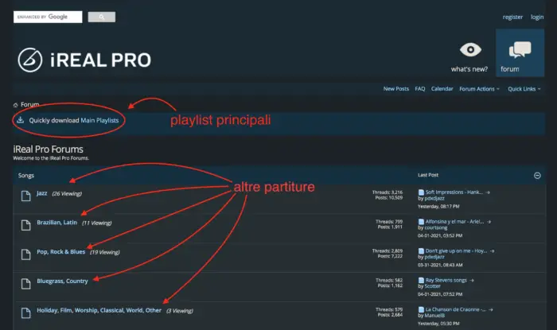The image size is (557, 330).
Task: Open the Main Playlists link
Action: click(x=99, y=120)
